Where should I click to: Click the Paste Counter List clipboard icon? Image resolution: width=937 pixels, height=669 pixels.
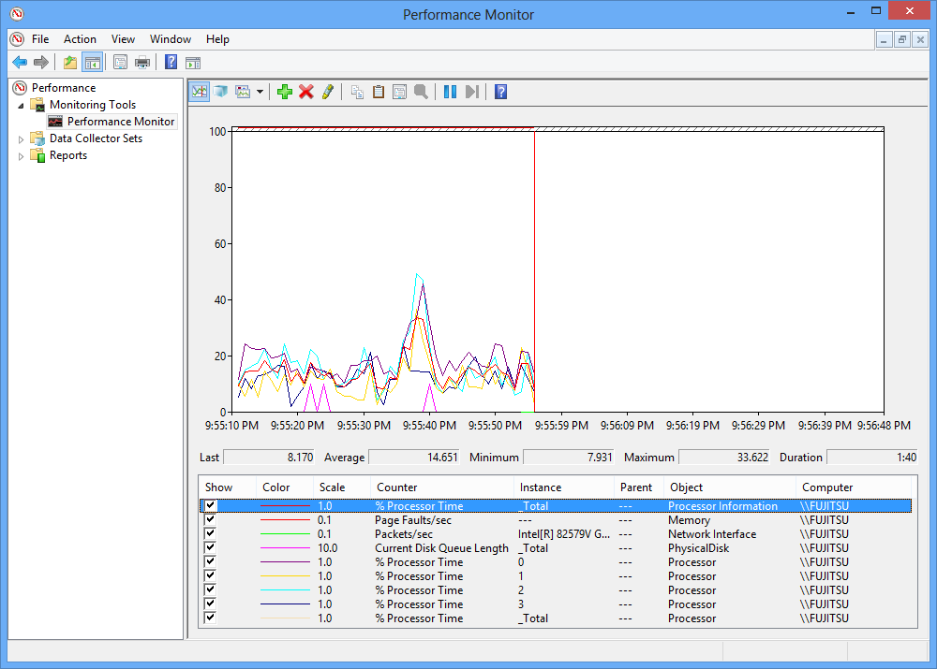pos(379,92)
